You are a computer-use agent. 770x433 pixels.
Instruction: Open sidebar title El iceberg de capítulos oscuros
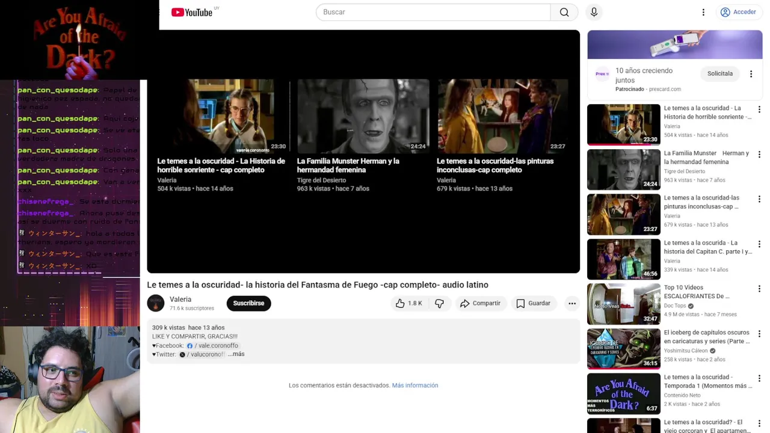click(x=707, y=337)
